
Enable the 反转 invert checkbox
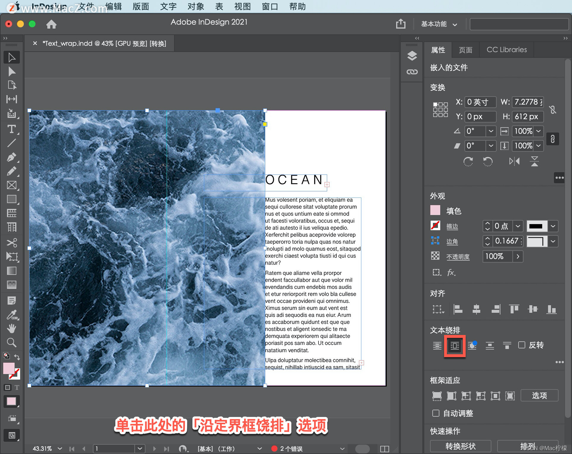[x=522, y=345]
